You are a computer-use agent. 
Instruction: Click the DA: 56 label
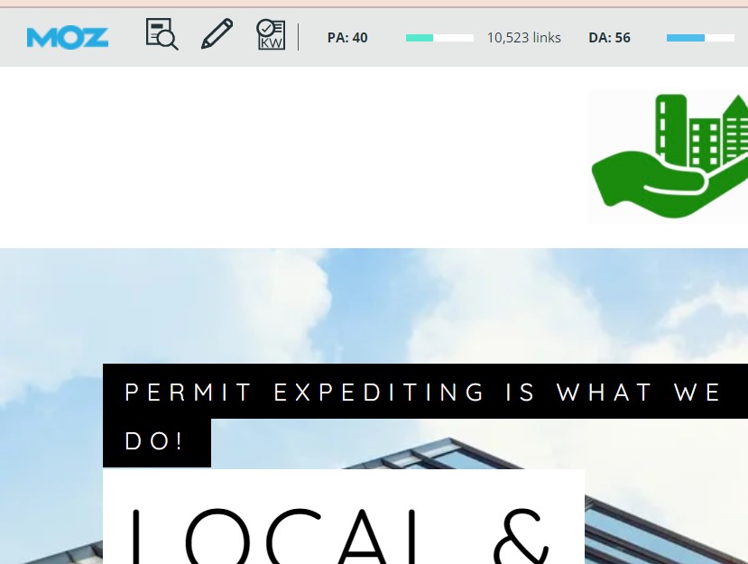pyautogui.click(x=609, y=38)
